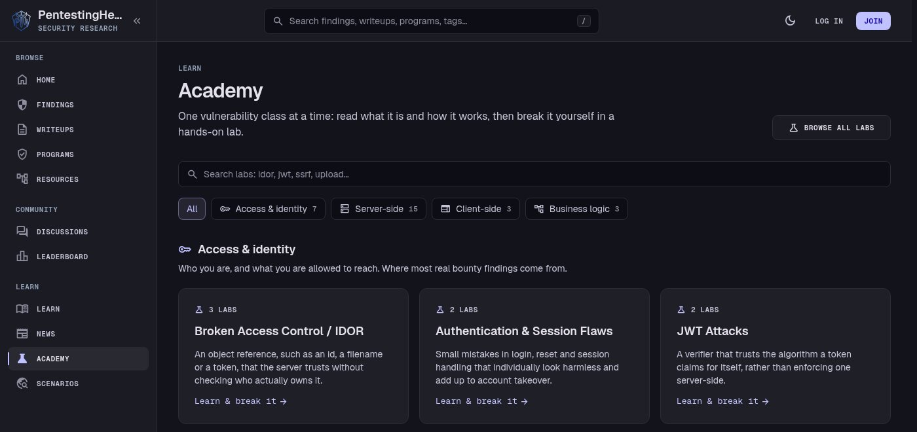This screenshot has width=917, height=432.
Task: Filter labs by Client-side
Action: [x=476, y=209]
